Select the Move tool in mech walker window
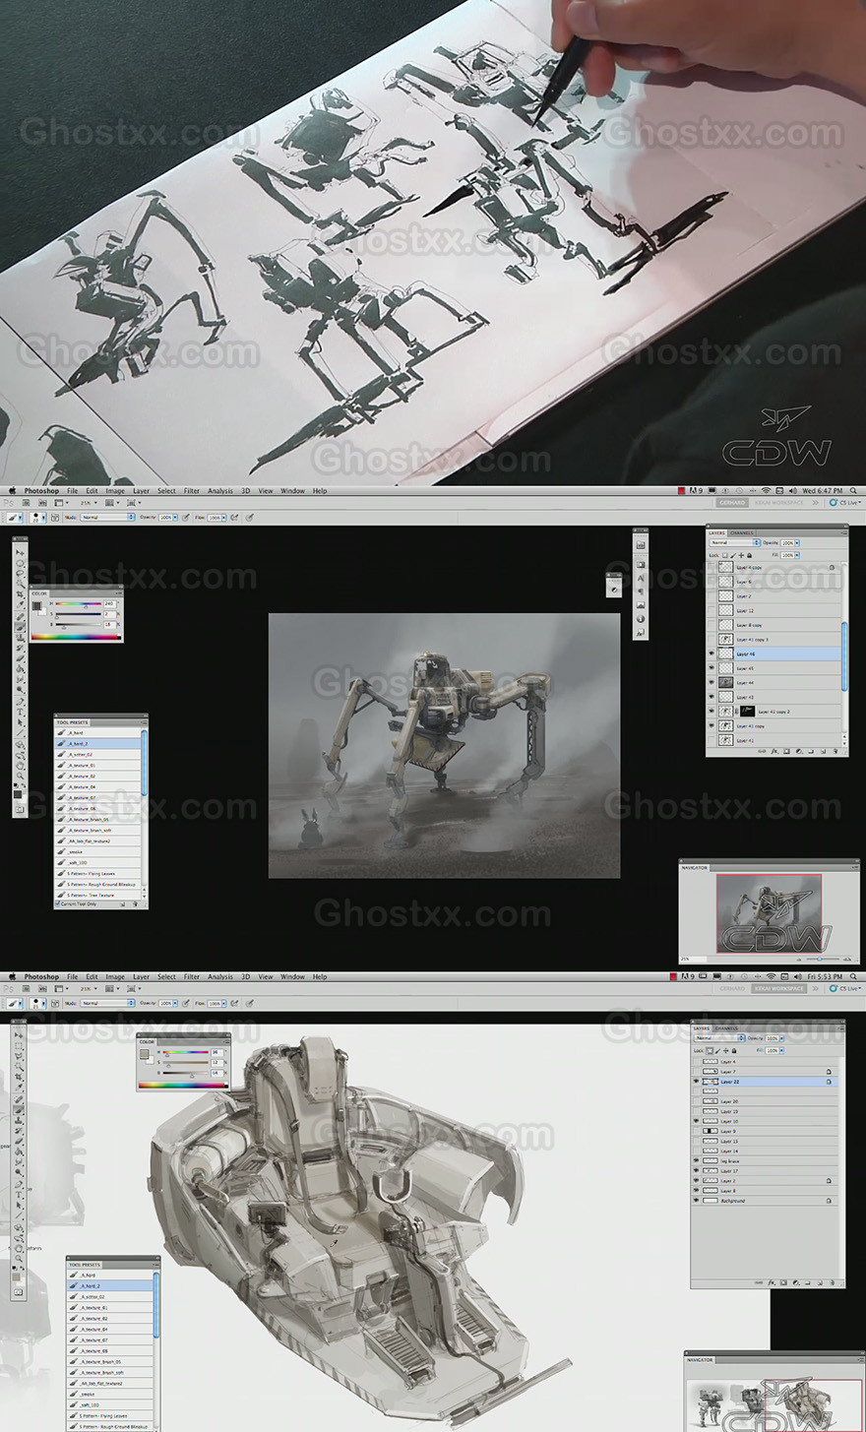Viewport: 866px width, 1432px height. [x=20, y=552]
